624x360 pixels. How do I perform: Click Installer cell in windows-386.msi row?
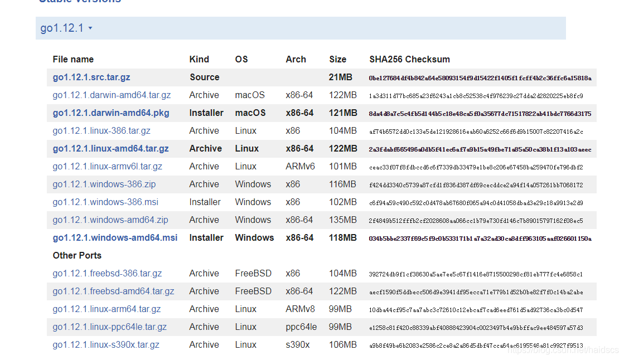[x=205, y=202]
